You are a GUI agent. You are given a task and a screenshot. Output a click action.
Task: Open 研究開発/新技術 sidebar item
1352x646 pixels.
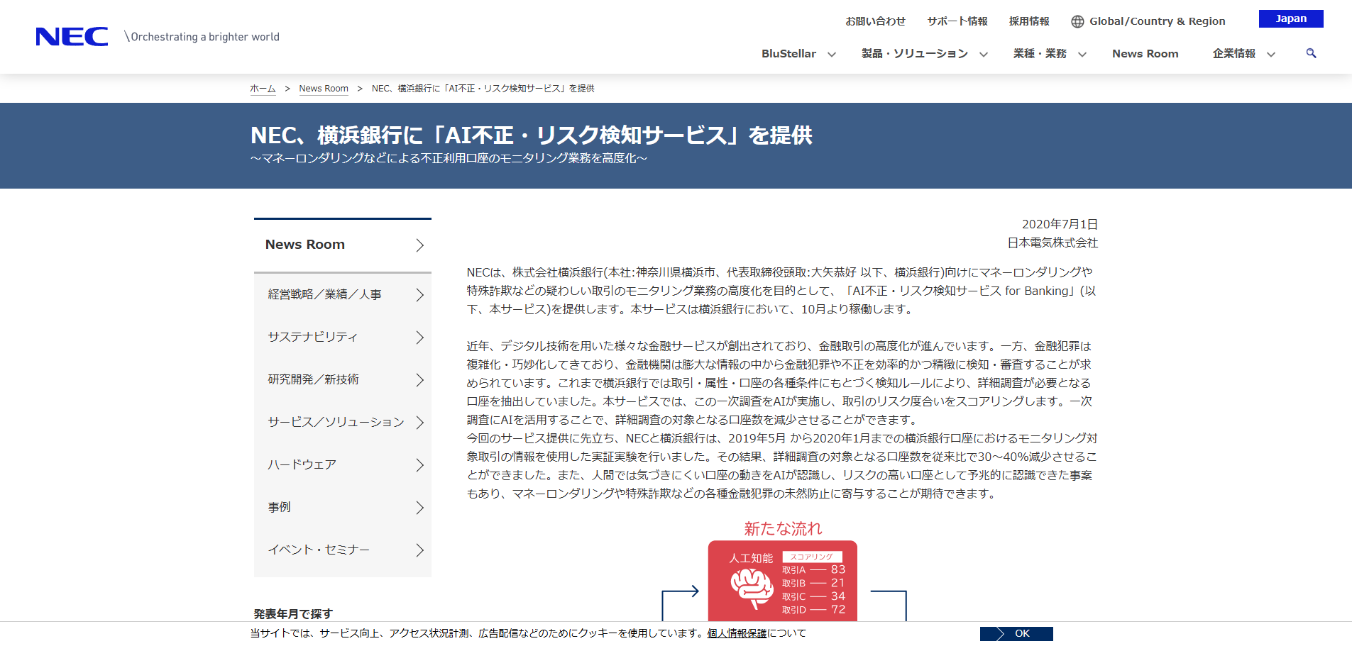pyautogui.click(x=343, y=379)
